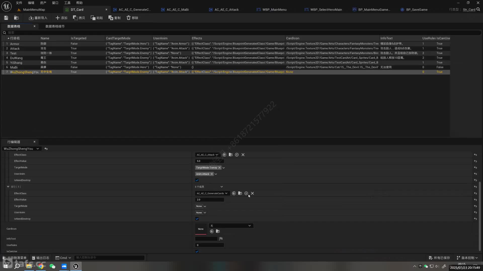The image size is (483, 271).
Task: Click the Save icon in the toolbar
Action: pyautogui.click(x=6, y=18)
